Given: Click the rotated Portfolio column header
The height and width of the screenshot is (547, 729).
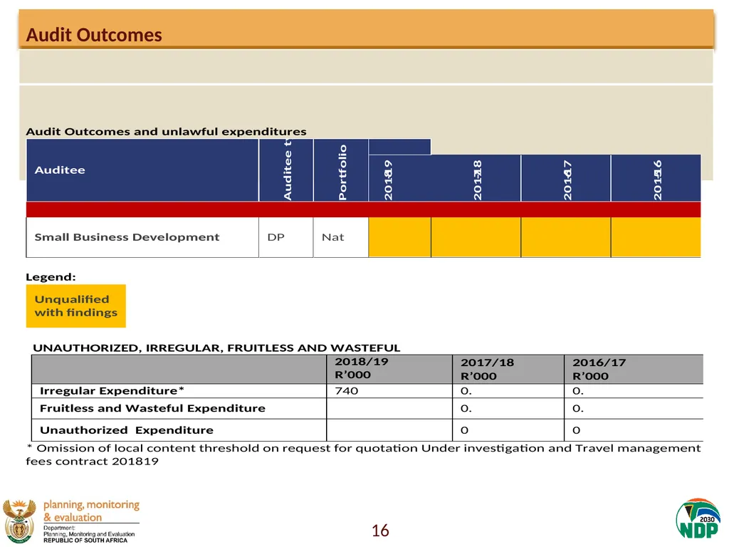Looking at the screenshot, I should click(341, 170).
